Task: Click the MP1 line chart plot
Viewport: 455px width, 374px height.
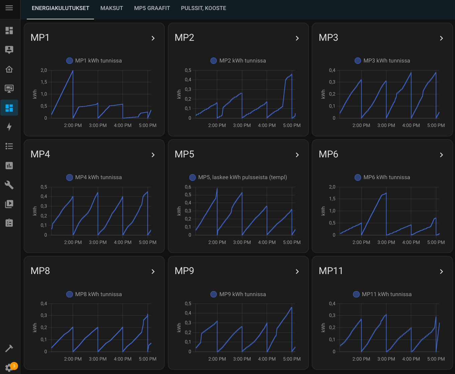Action: 101,94
